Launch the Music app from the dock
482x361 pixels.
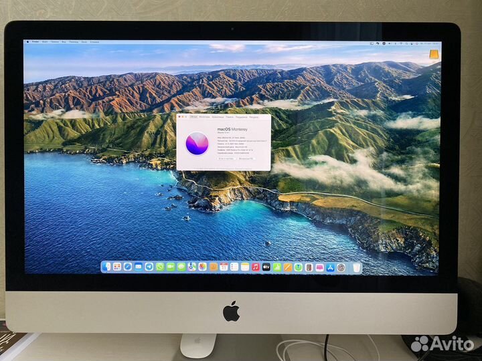pyautogui.click(x=256, y=267)
